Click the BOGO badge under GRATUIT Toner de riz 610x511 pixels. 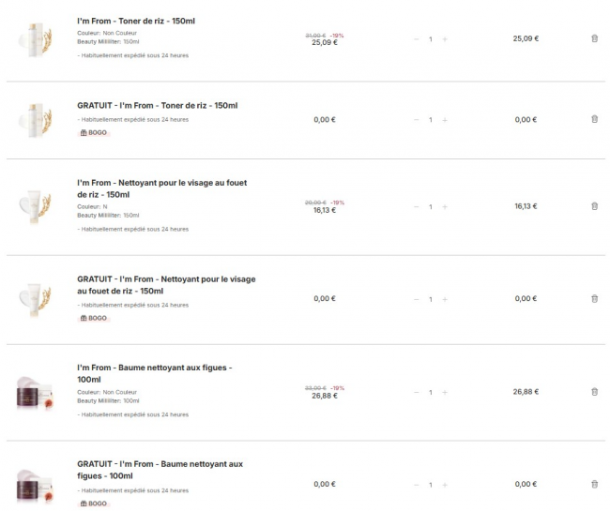[94, 133]
